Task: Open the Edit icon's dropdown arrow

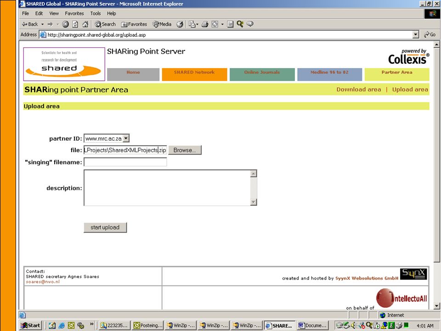Action: [222, 24]
